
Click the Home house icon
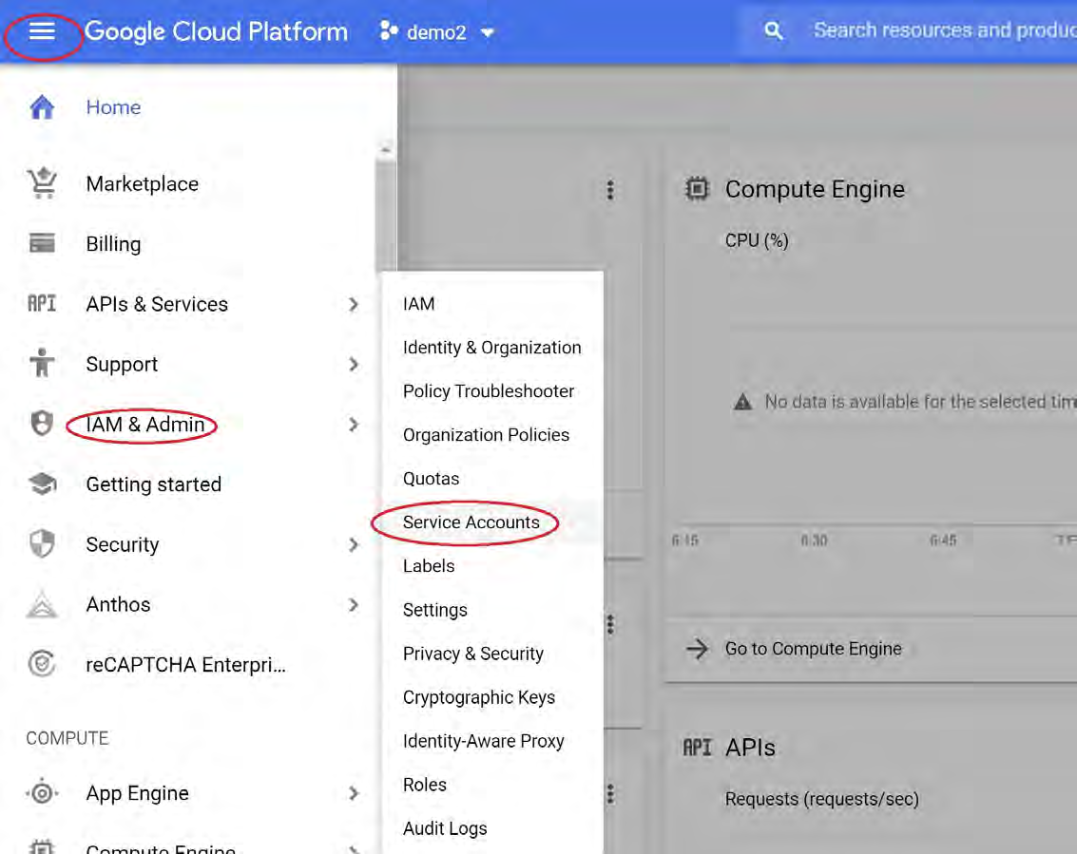(42, 107)
